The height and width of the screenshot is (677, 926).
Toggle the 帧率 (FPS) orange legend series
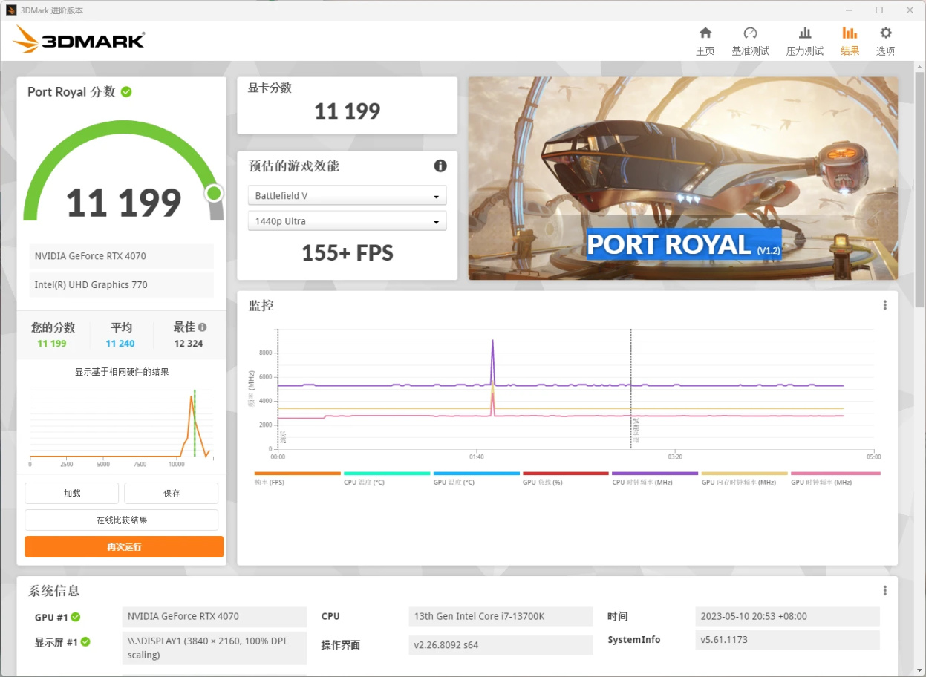[297, 478]
